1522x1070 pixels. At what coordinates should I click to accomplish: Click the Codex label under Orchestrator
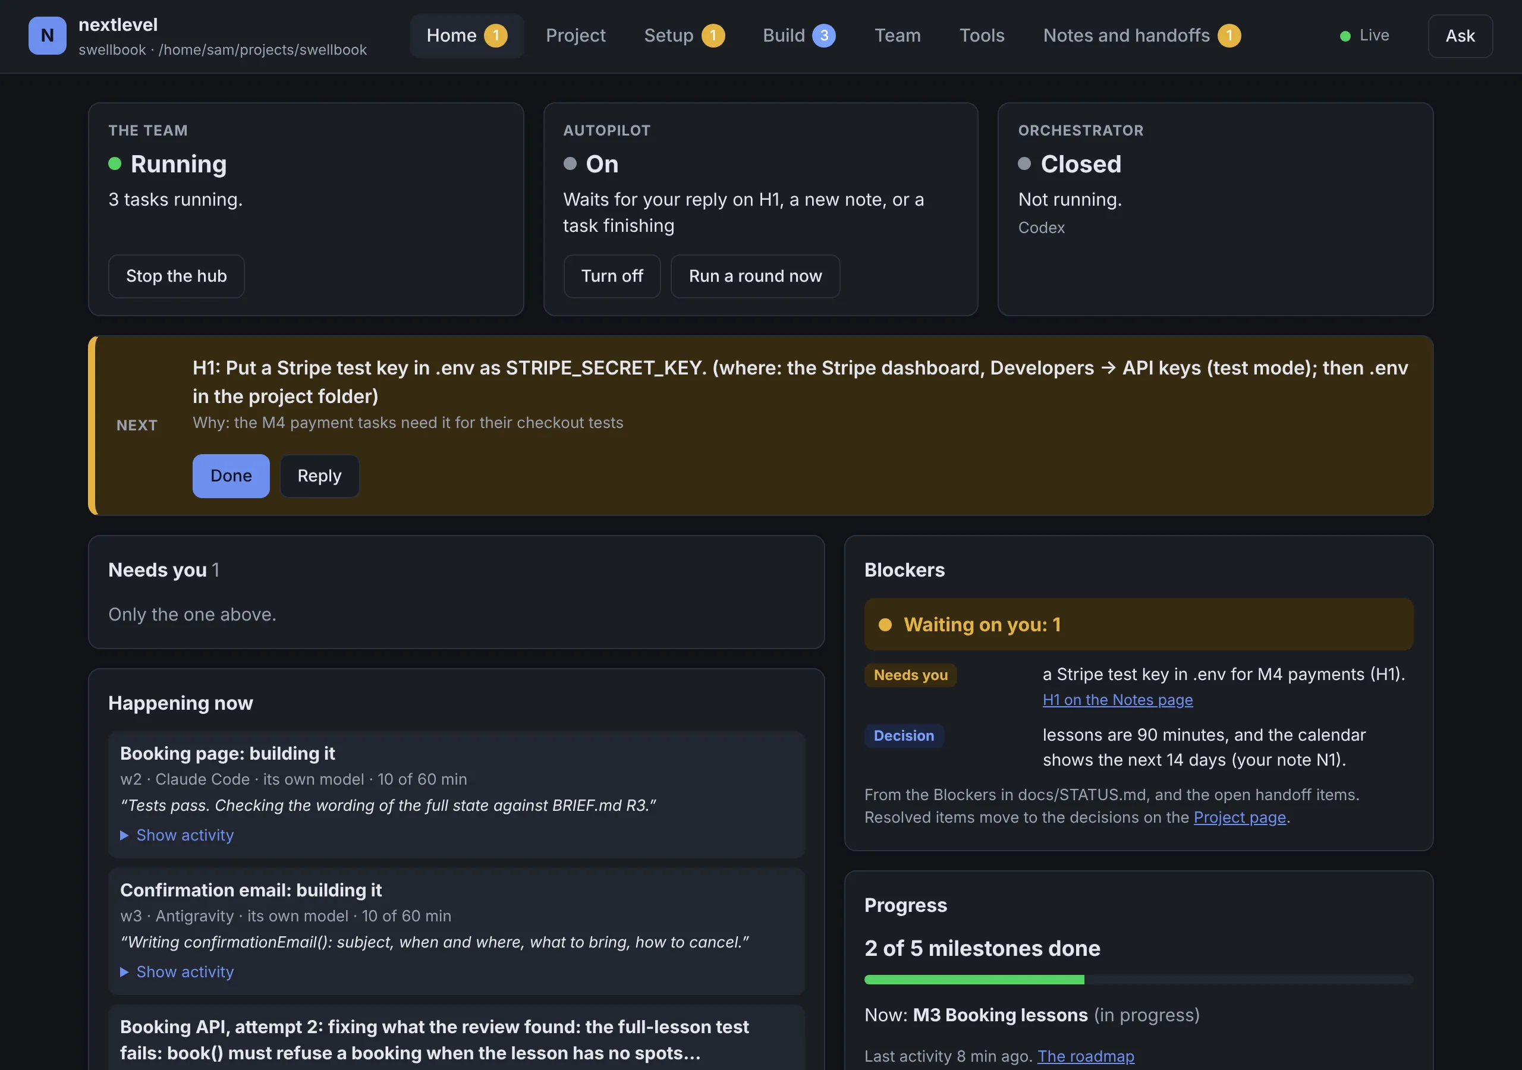(1041, 228)
